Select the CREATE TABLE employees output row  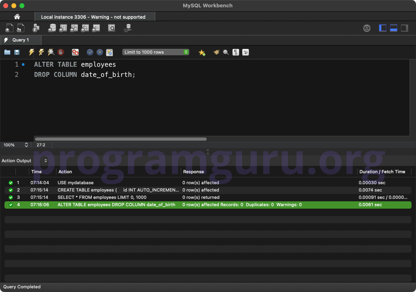208,190
